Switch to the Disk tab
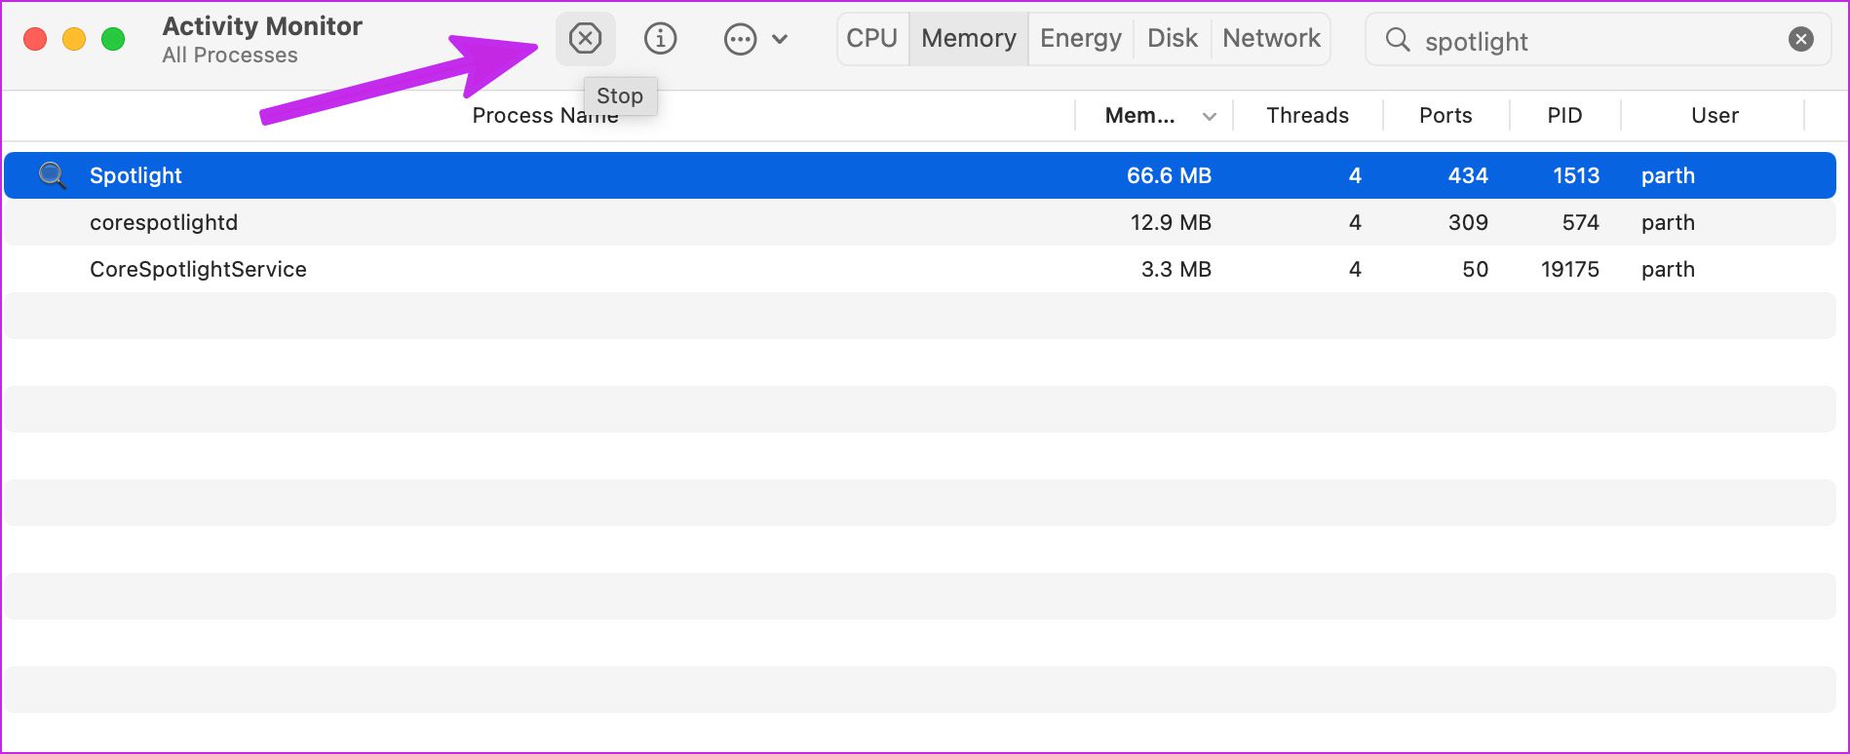The height and width of the screenshot is (754, 1850). coord(1172,38)
